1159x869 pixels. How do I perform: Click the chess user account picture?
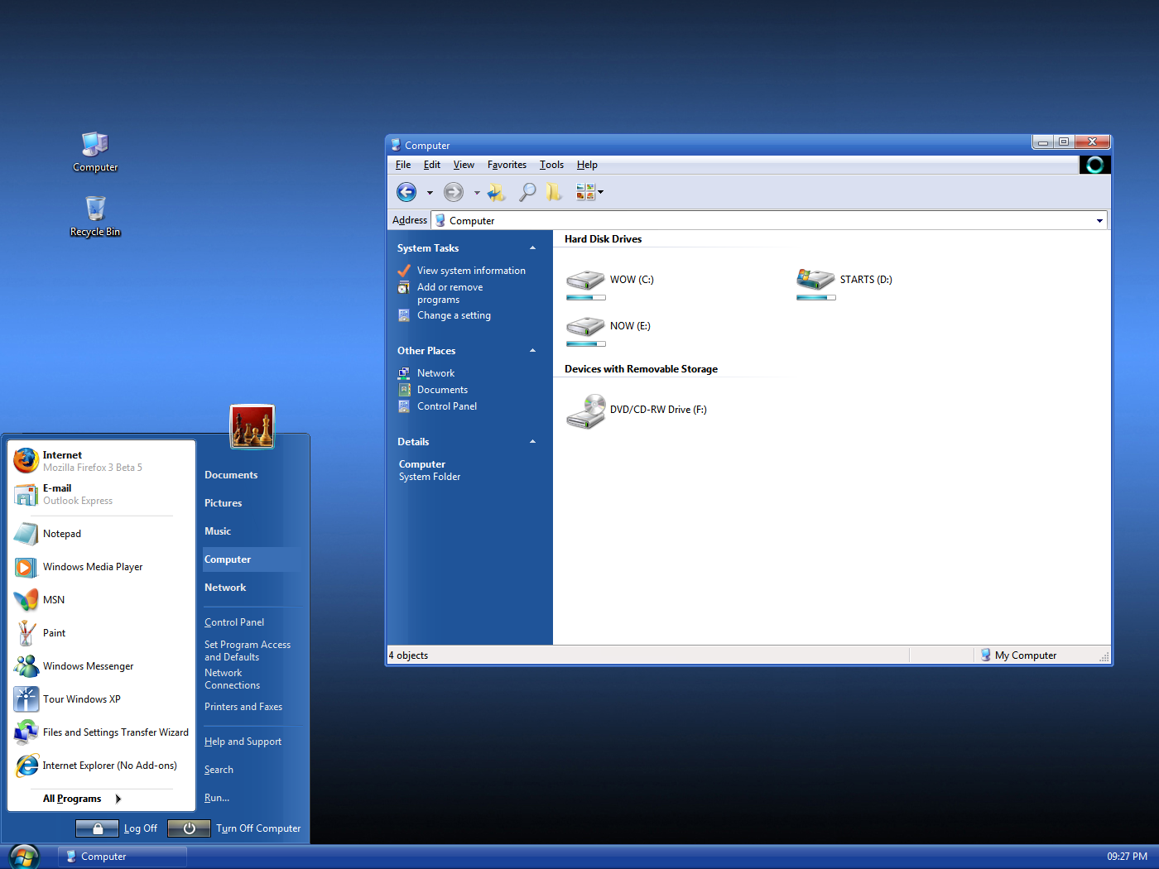pyautogui.click(x=252, y=427)
